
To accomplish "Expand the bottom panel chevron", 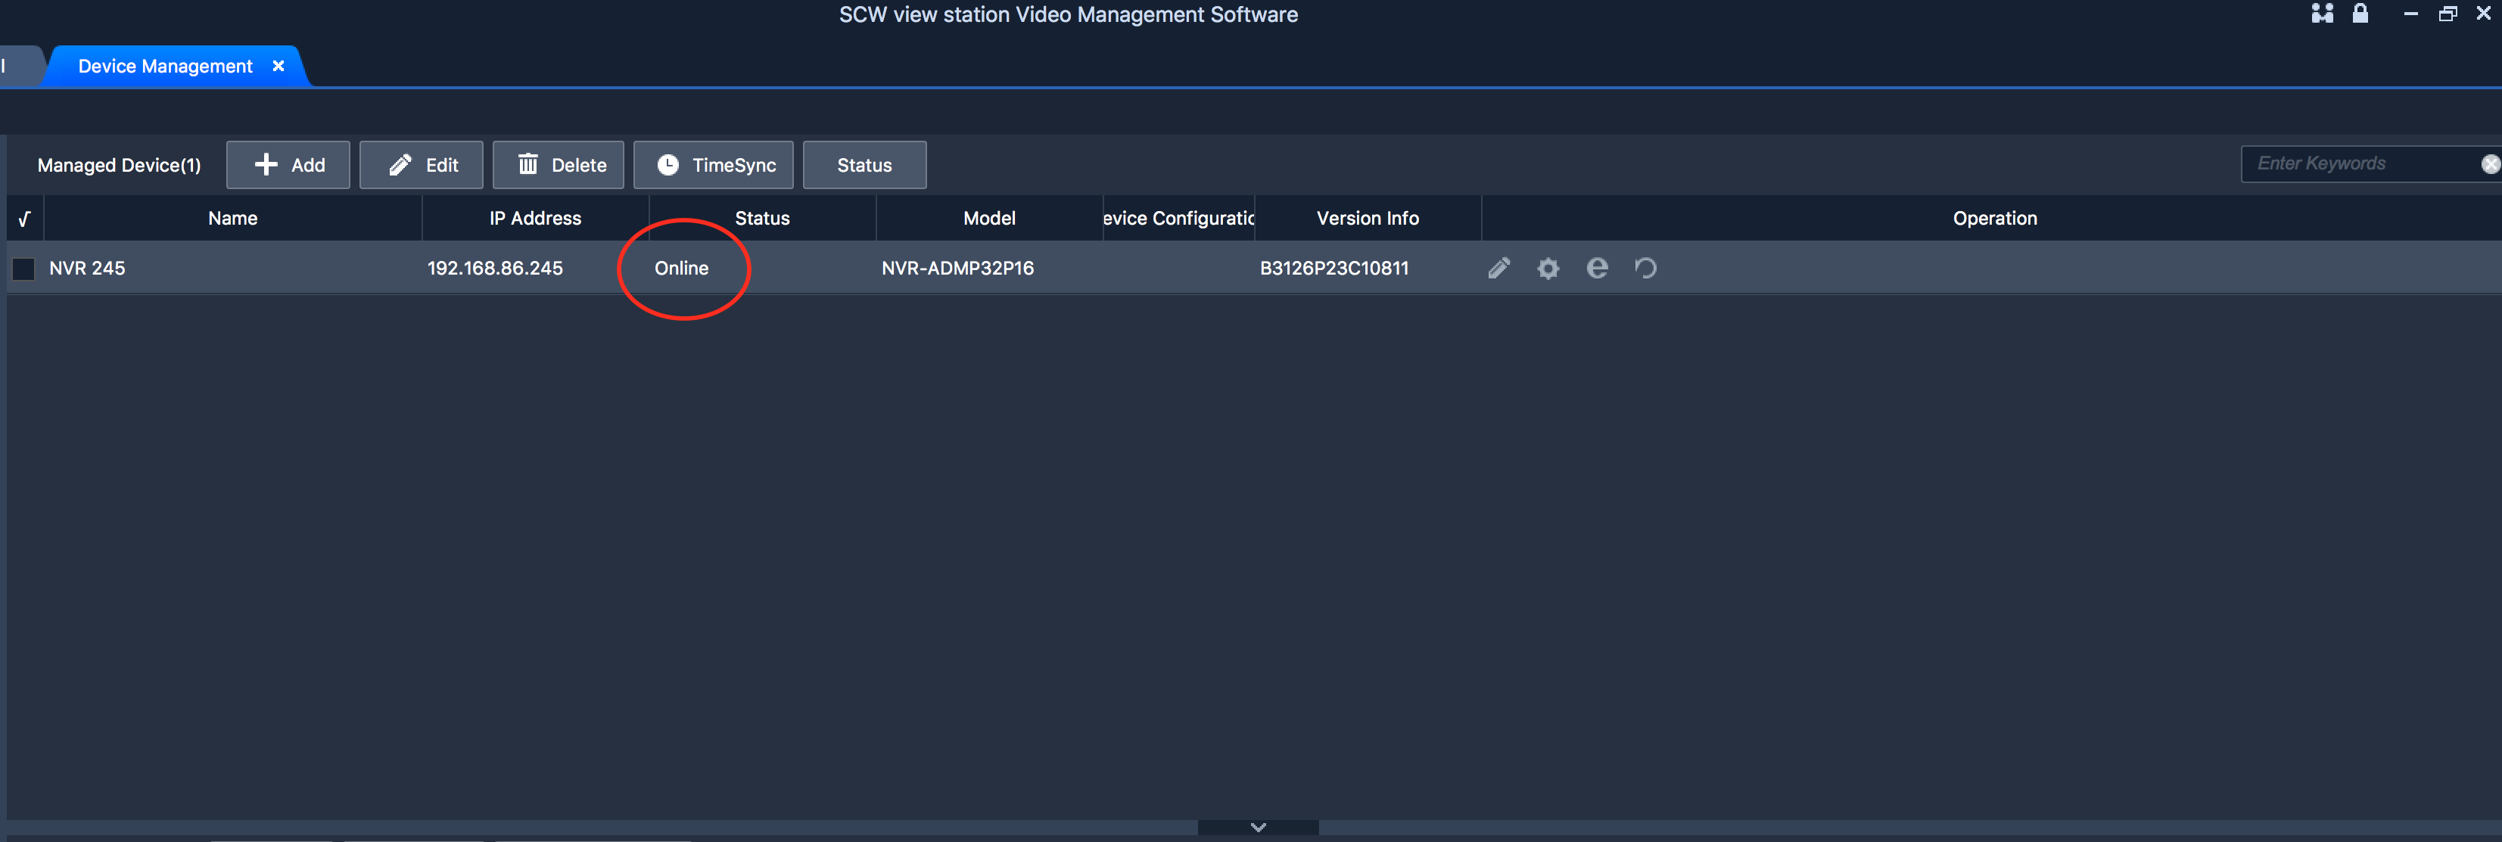I will [x=1258, y=828].
